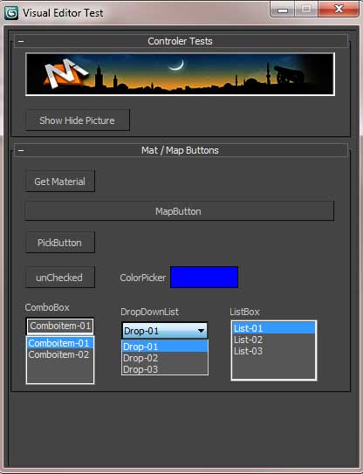The height and width of the screenshot is (474, 363).
Task: Click the Show Hide Picture button
Action: point(78,120)
